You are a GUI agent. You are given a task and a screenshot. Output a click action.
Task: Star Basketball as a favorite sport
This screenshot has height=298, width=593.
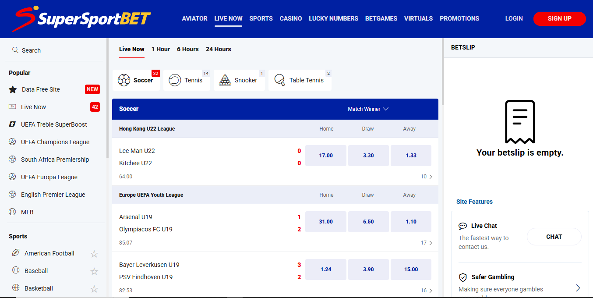point(94,288)
